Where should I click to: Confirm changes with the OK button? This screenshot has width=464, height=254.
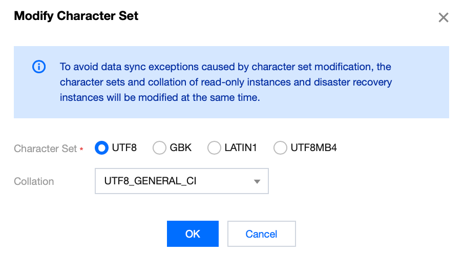click(193, 234)
